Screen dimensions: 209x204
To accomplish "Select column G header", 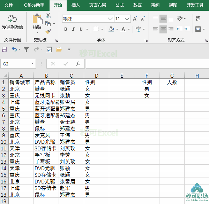I will [172, 76].
